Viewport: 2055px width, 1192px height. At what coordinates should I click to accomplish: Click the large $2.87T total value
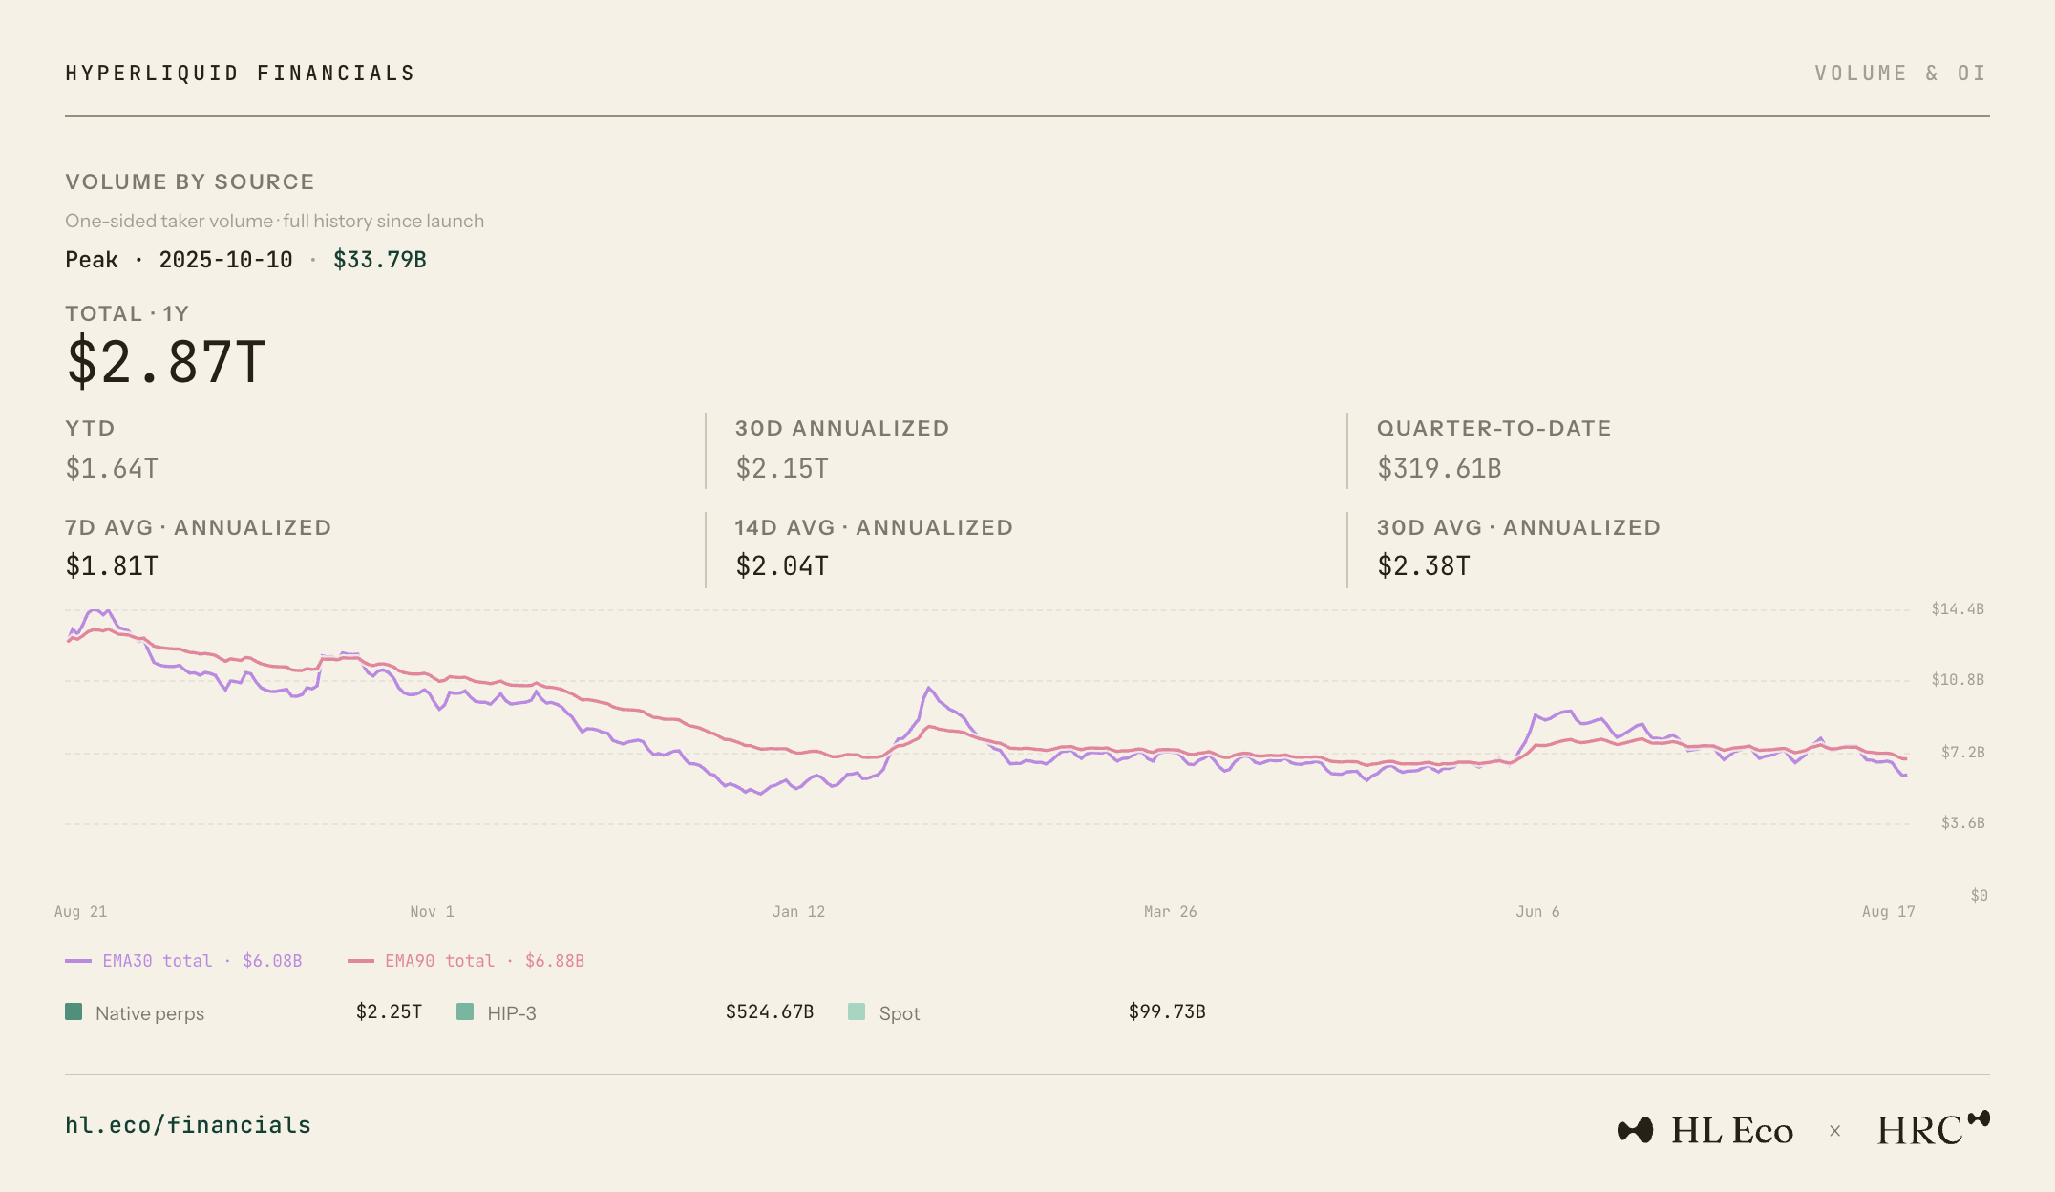[x=166, y=362]
